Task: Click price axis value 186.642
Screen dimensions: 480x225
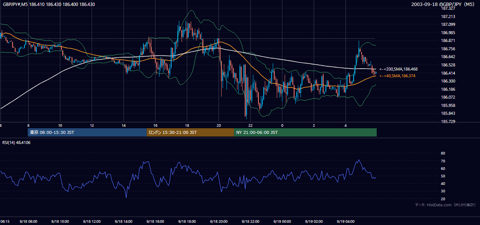Action: pyautogui.click(x=448, y=57)
